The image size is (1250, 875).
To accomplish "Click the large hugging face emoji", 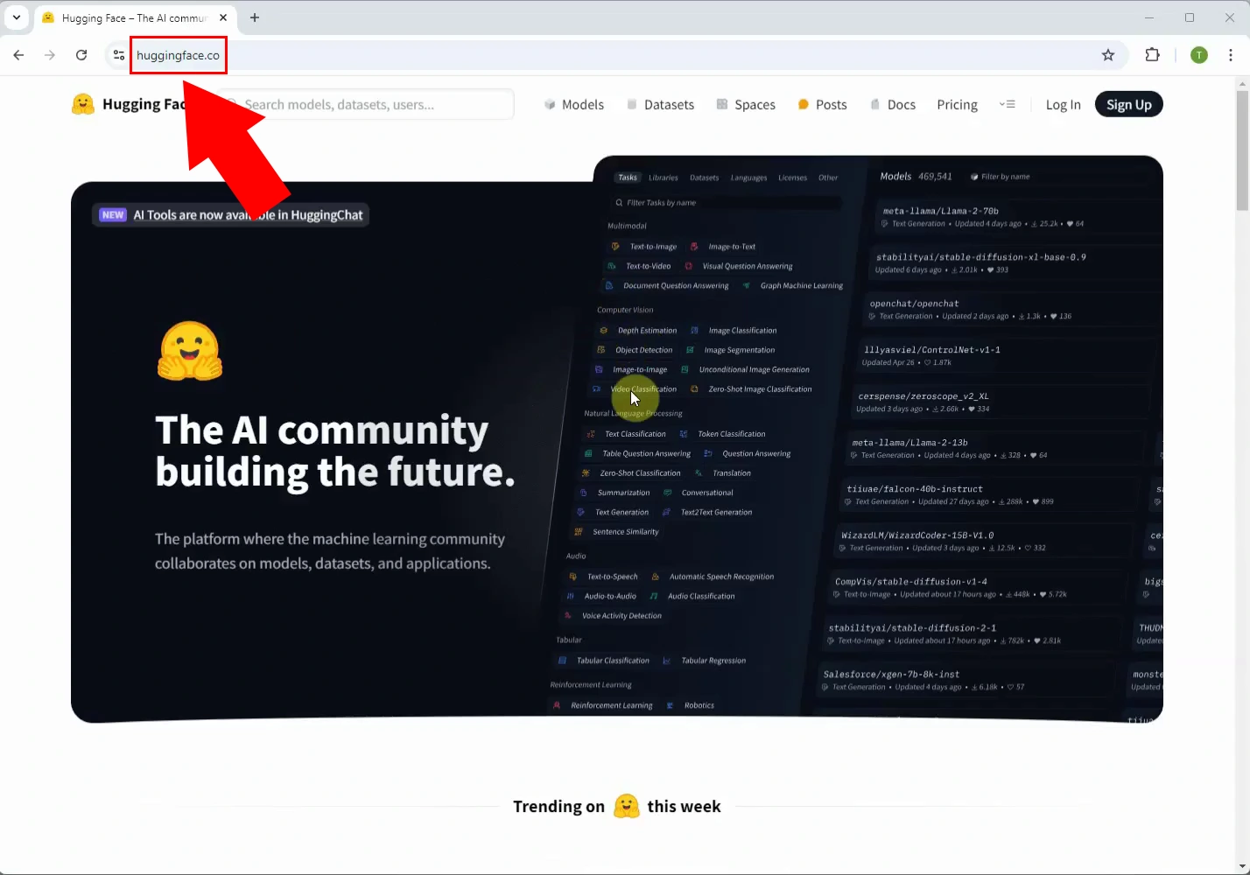I will 190,351.
